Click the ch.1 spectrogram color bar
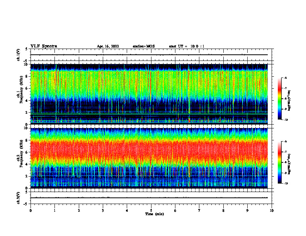Viewport: 306px width, 236px height. pos(279,99)
